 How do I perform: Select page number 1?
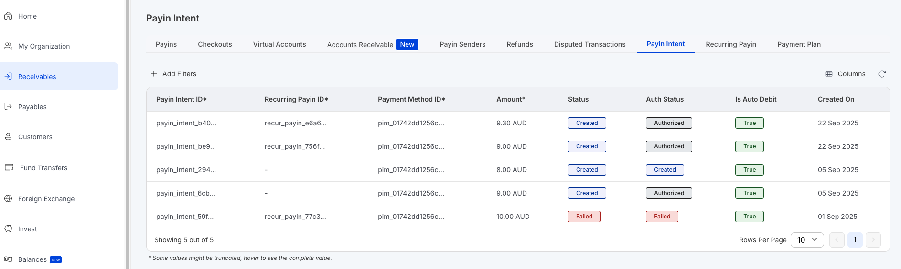pos(855,240)
